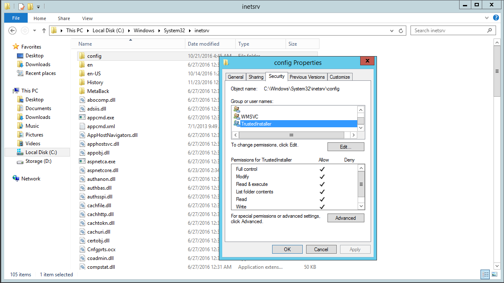Click the Apply button

point(355,250)
